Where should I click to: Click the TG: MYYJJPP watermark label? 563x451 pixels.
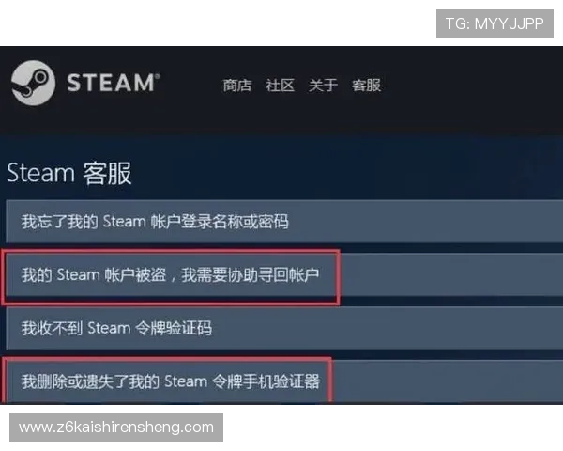(x=495, y=23)
